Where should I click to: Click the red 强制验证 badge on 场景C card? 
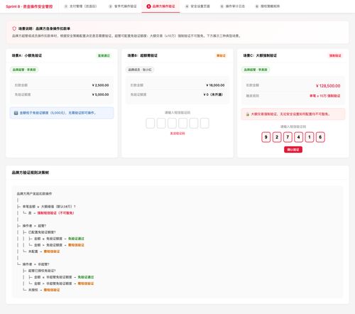click(335, 55)
